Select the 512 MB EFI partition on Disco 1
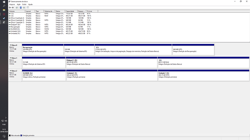The image size is (250, 140). tap(44, 62)
